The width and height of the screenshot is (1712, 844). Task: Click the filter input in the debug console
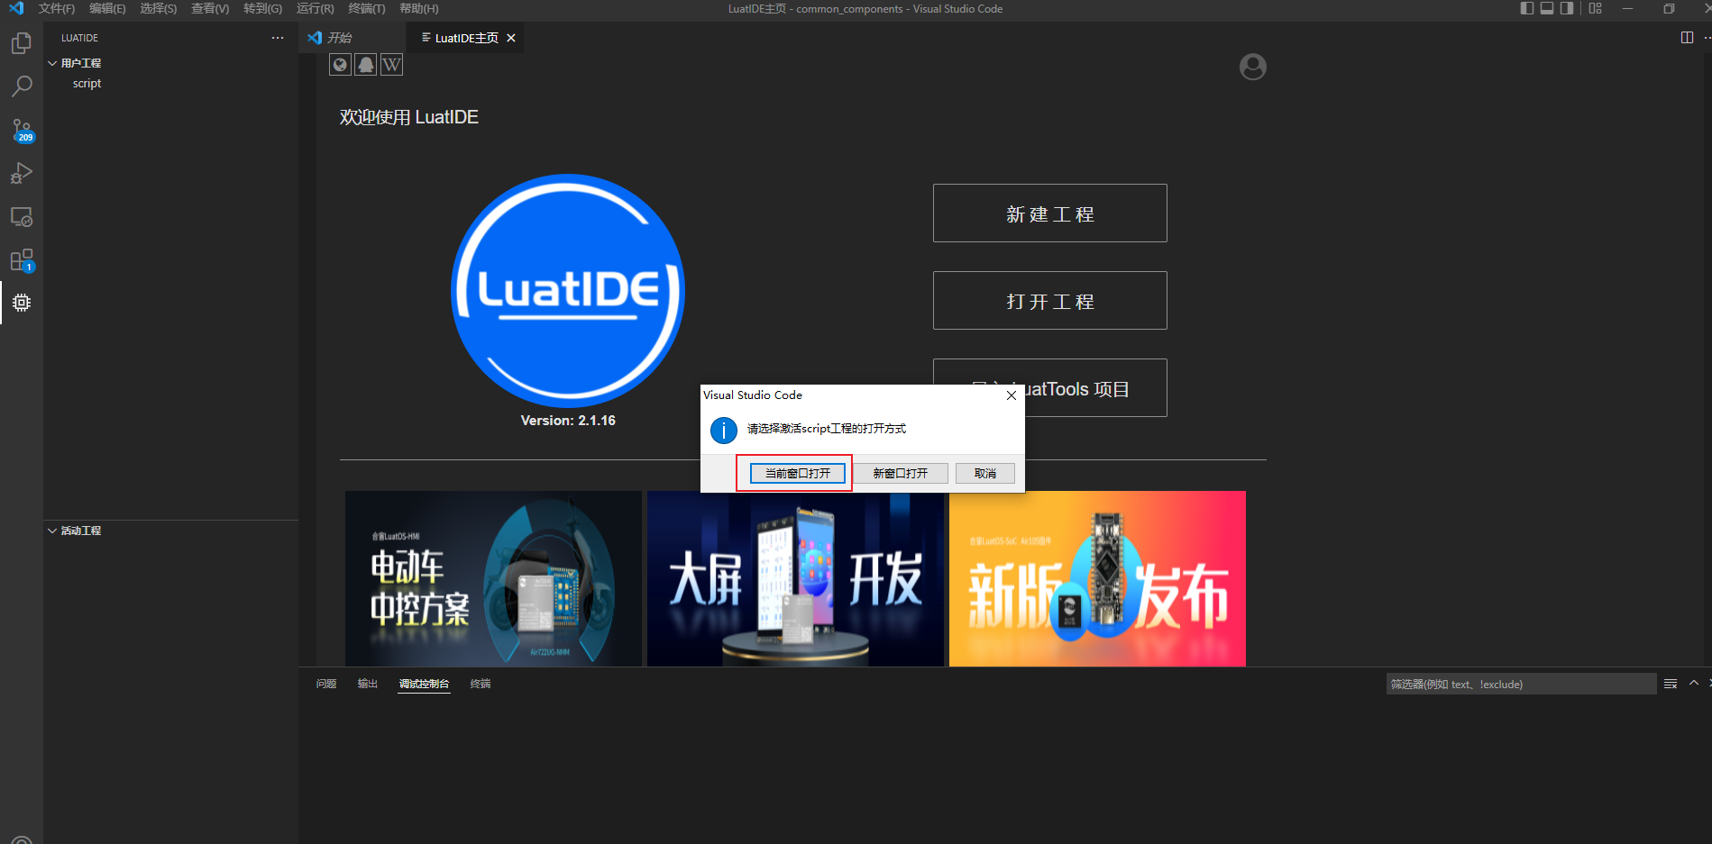tap(1521, 684)
